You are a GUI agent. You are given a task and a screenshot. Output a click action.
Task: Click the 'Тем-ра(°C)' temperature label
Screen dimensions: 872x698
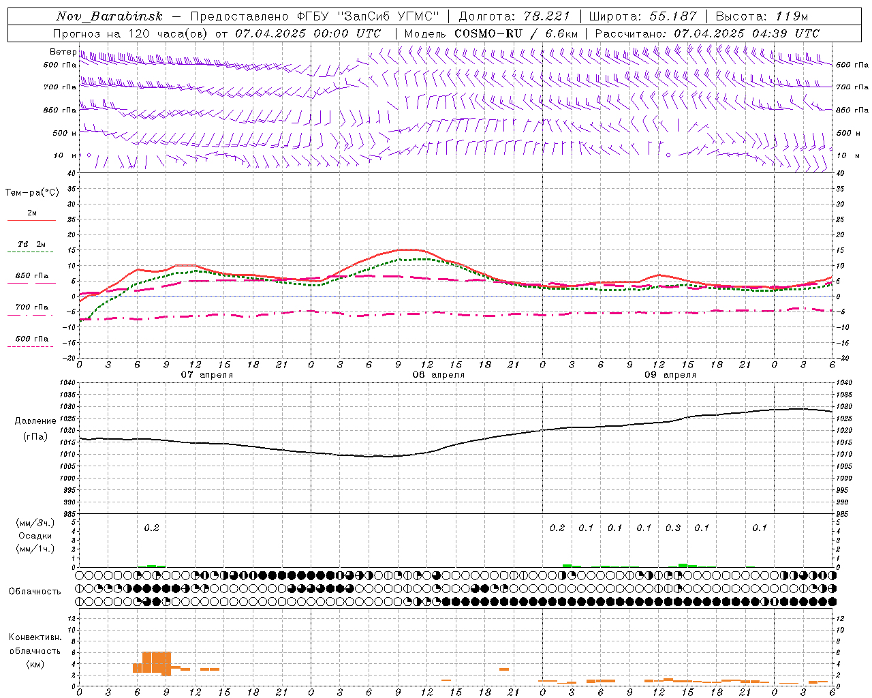(x=32, y=193)
